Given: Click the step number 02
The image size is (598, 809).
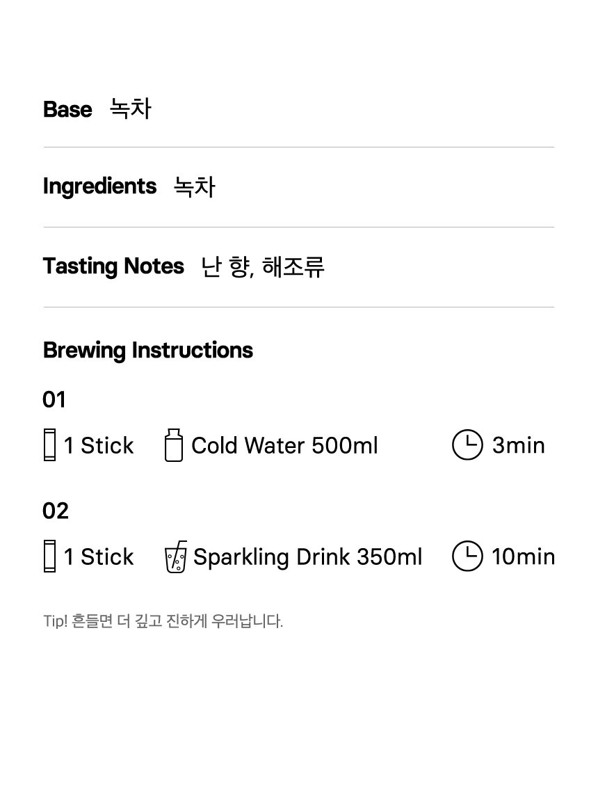Looking at the screenshot, I should pos(56,511).
